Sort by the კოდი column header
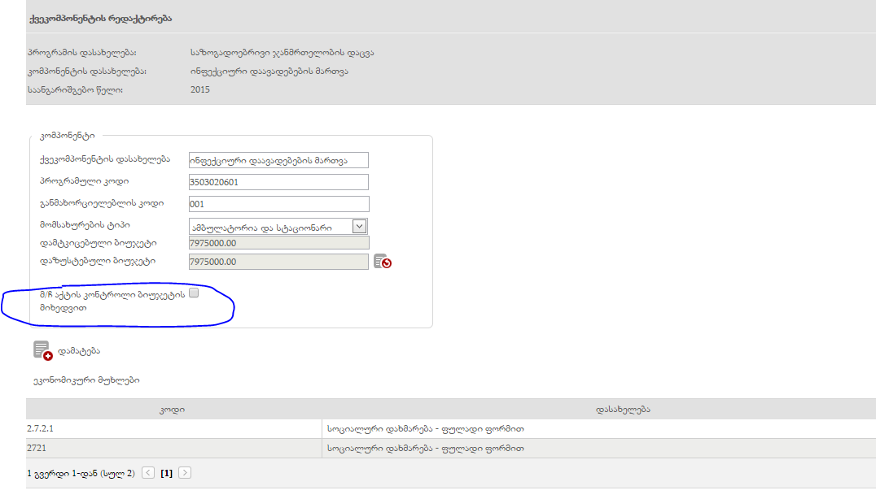 171,410
